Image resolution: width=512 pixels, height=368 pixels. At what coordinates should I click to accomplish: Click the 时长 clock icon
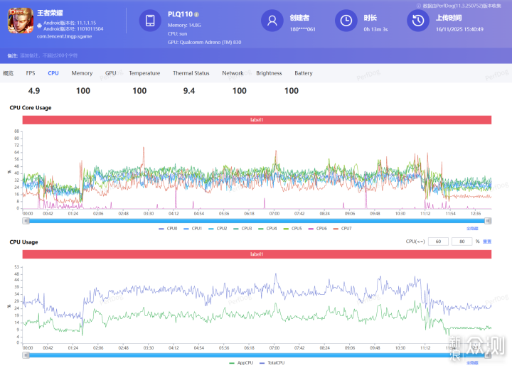point(346,21)
